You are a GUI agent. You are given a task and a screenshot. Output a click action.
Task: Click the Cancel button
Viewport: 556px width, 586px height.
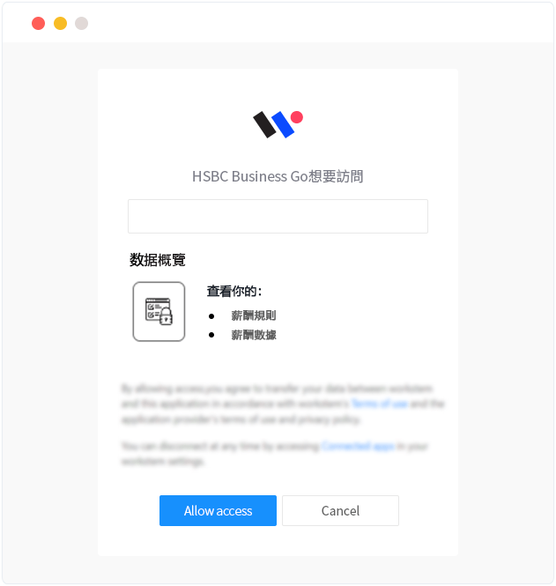pos(340,510)
